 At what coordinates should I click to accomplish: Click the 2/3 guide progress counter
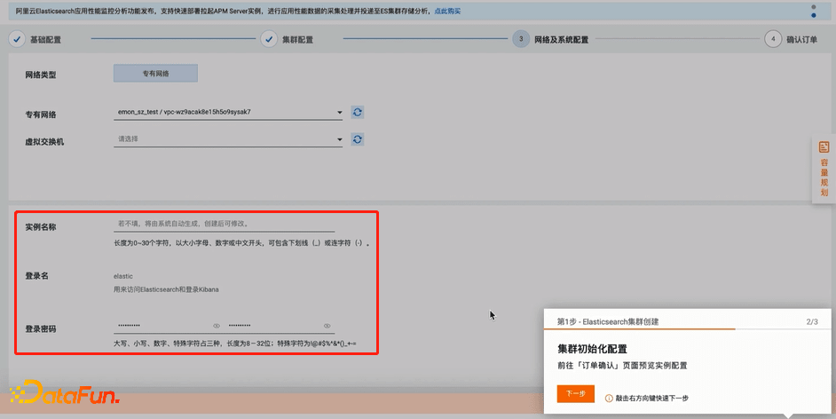tap(812, 322)
